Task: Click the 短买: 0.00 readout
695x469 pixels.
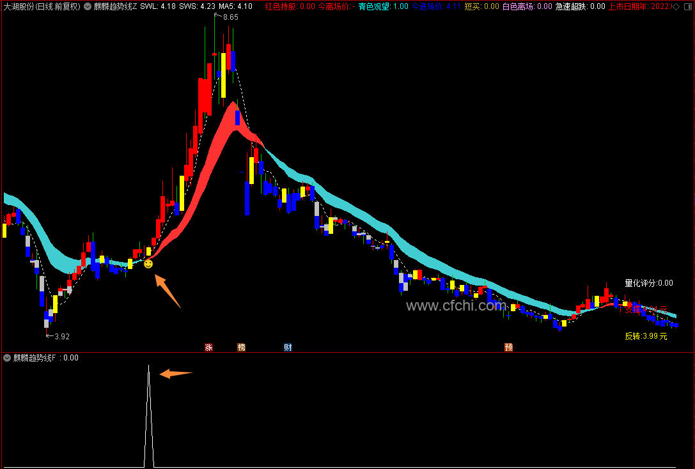Action: coord(482,6)
